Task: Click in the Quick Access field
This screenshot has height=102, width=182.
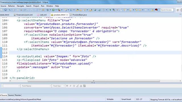Action: click(x=167, y=10)
